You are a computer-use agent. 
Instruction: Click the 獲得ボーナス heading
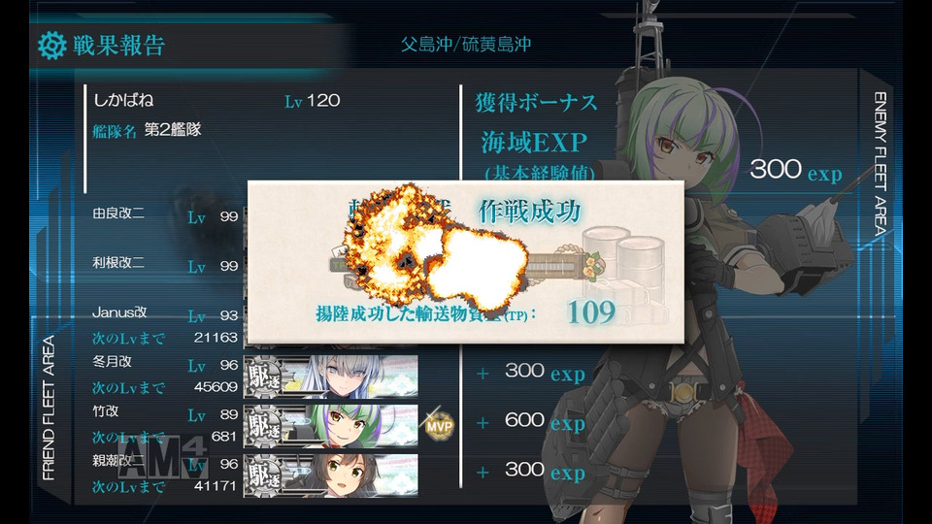[536, 102]
